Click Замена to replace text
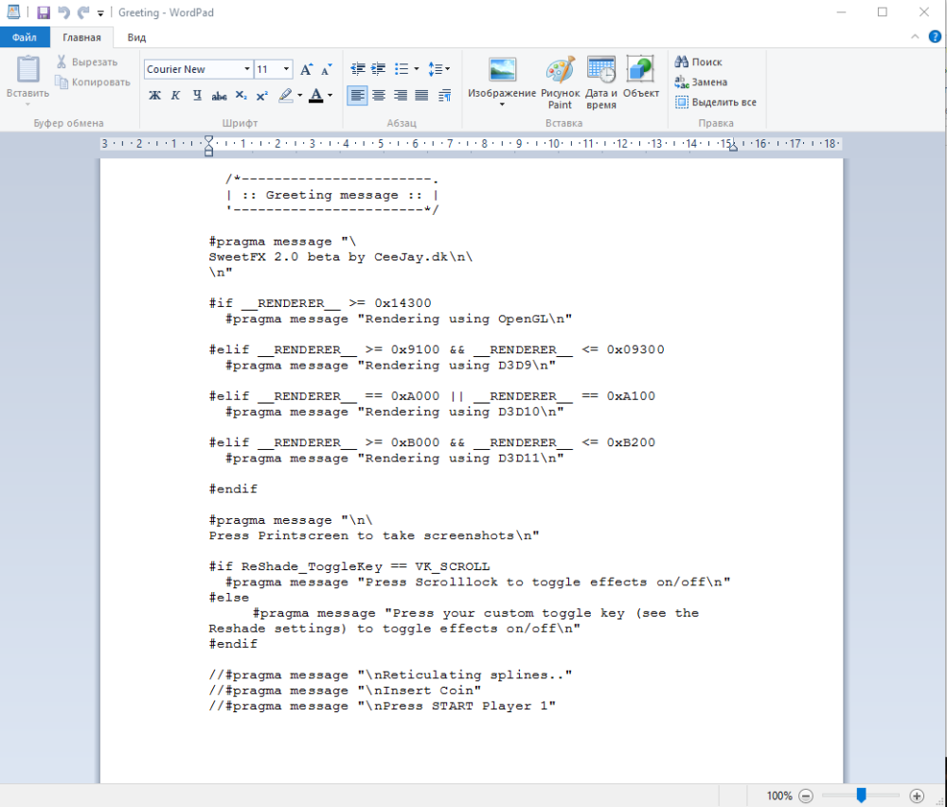This screenshot has width=947, height=807. (701, 82)
